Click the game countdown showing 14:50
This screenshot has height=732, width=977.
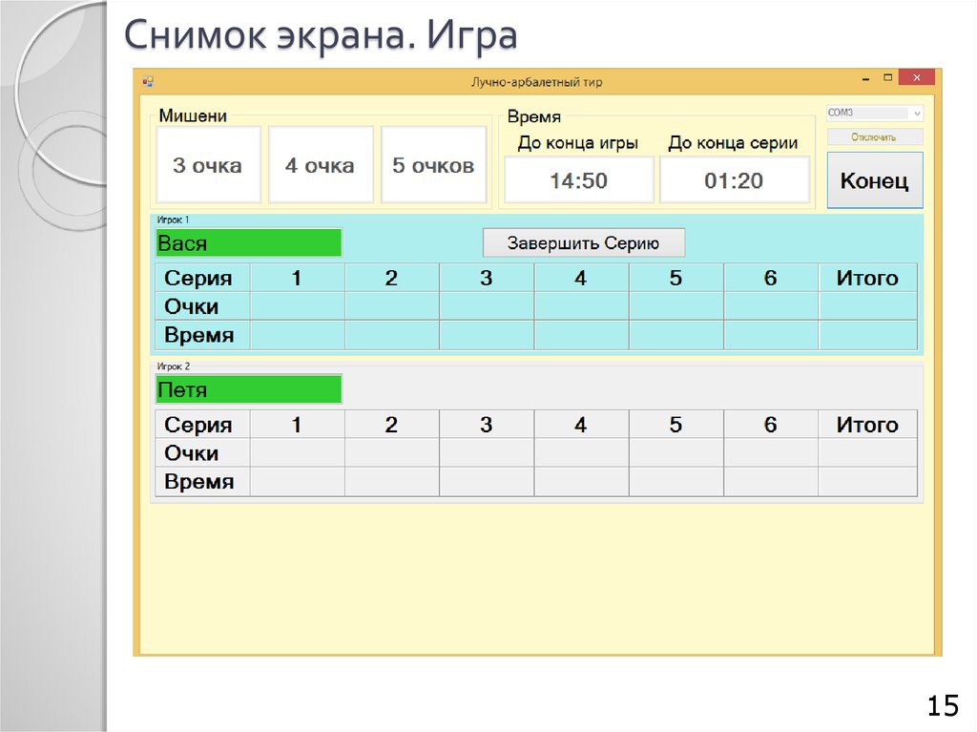[x=578, y=179]
